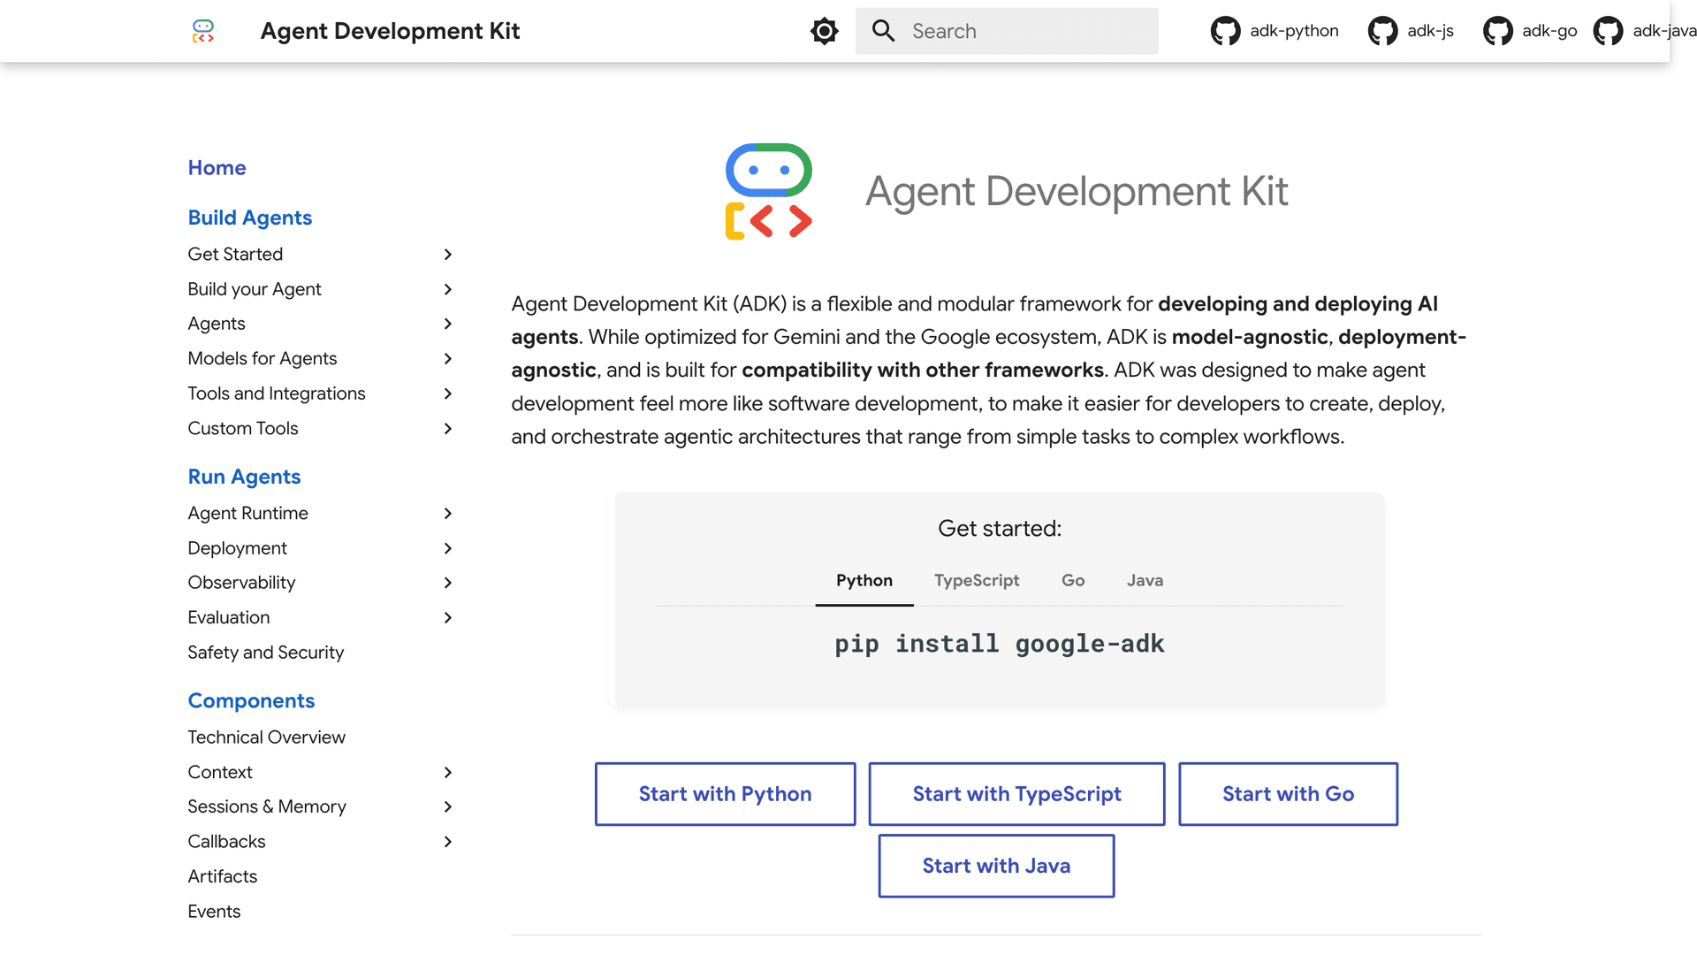Switch to the TypeScript tab
Screen dimensions: 1697x955
click(977, 581)
